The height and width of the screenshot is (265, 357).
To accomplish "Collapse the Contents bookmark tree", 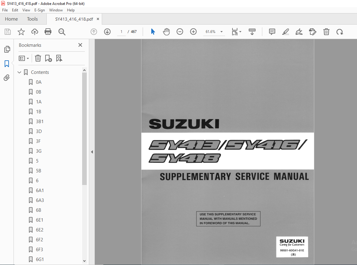I will [x=19, y=72].
